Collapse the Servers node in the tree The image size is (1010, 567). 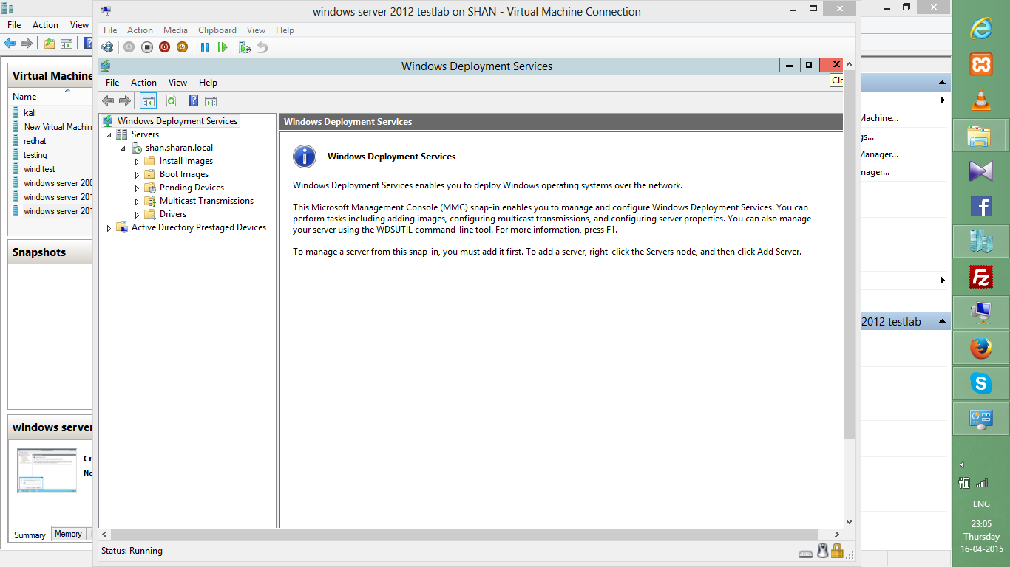coord(109,134)
